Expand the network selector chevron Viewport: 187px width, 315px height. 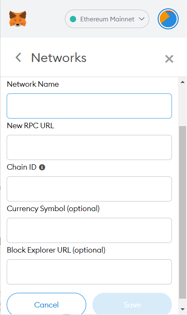pyautogui.click(x=142, y=19)
